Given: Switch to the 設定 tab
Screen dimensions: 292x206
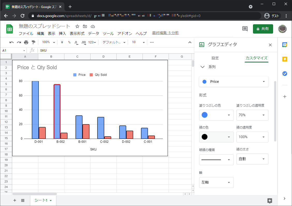Looking at the screenshot, I should [215, 58].
